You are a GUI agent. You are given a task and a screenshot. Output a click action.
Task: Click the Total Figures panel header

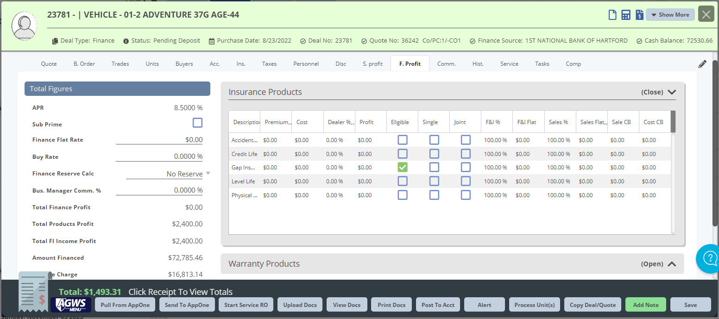(117, 89)
